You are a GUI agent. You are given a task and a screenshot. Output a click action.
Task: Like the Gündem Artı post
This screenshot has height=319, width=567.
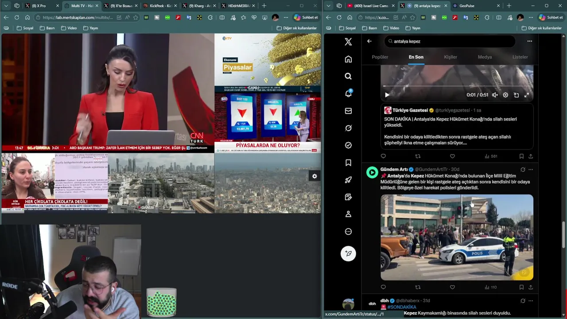click(452, 287)
